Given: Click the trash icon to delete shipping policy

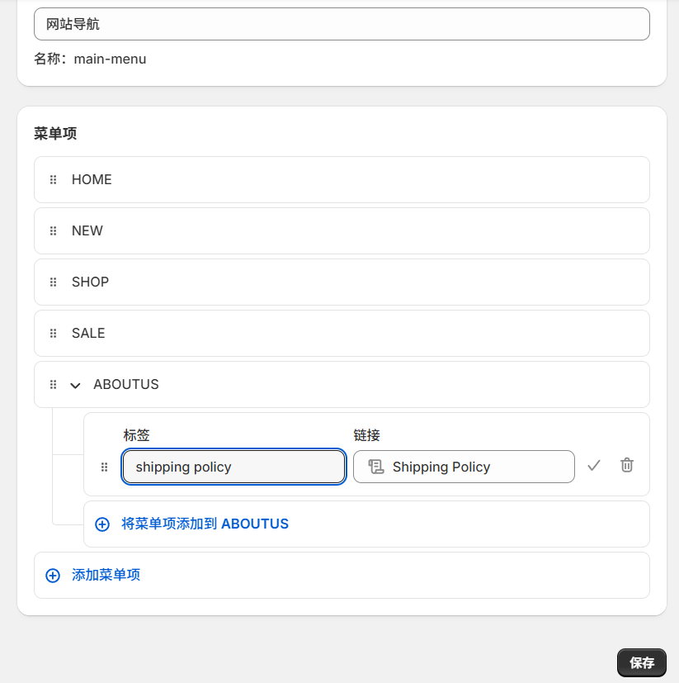Looking at the screenshot, I should coord(626,465).
